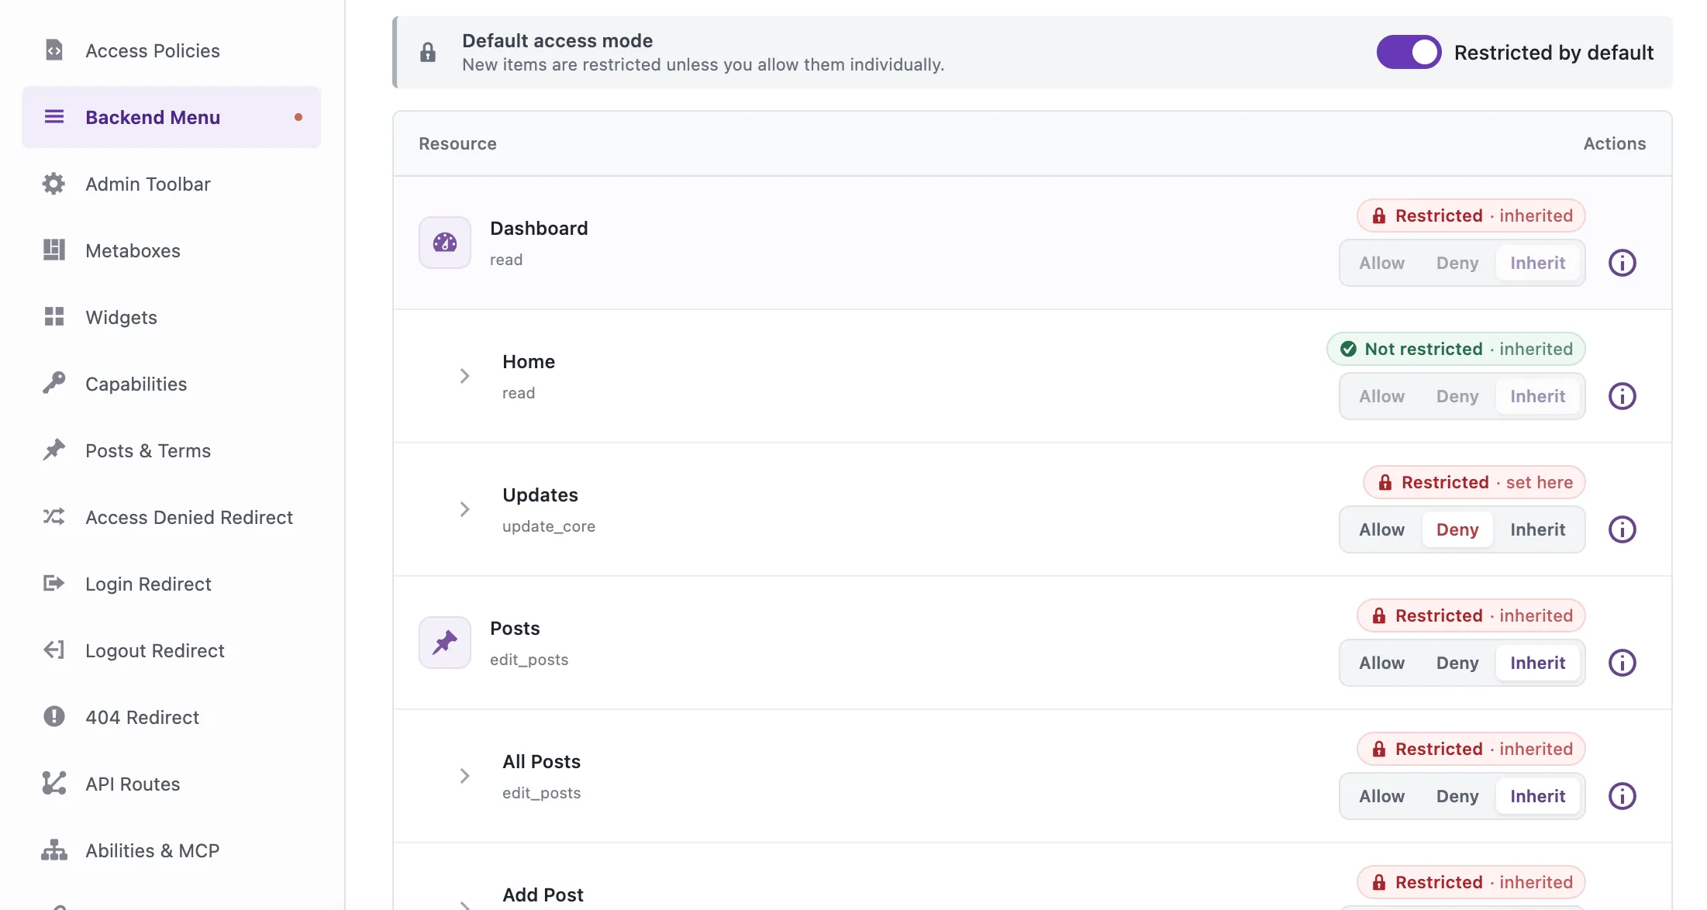
Task: Click the Capabilities key icon
Action: click(x=53, y=383)
